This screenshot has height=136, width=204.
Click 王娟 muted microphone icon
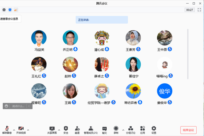pyautogui.click(x=74, y=102)
